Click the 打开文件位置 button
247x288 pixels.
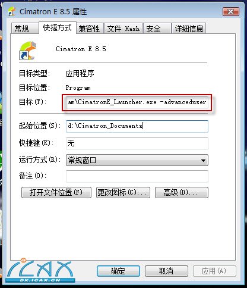[x=56, y=192]
